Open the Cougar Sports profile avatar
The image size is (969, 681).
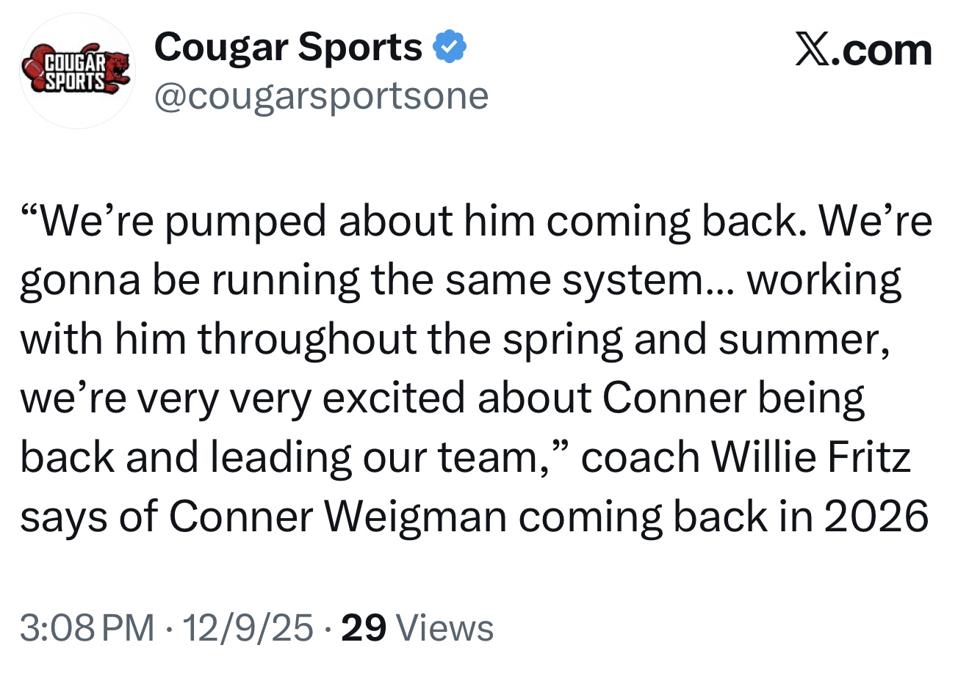pos(76,71)
